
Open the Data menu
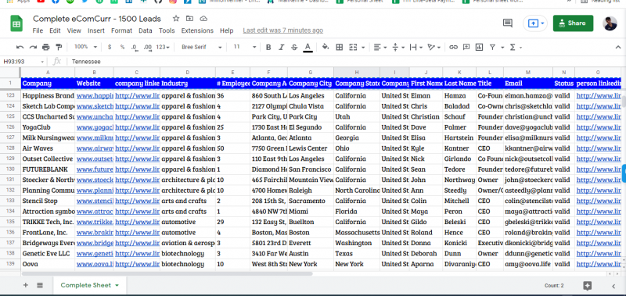pyautogui.click(x=146, y=30)
